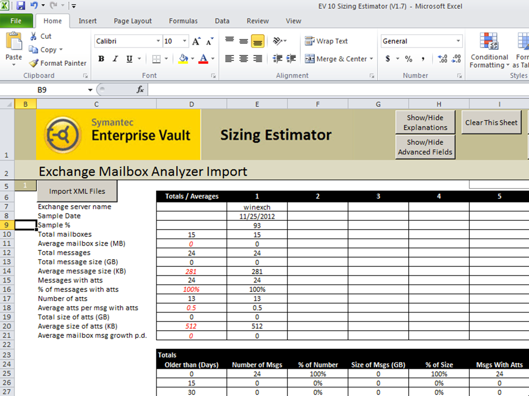
Task: Click Show/Hide Advanced Fields button
Action: click(x=425, y=147)
